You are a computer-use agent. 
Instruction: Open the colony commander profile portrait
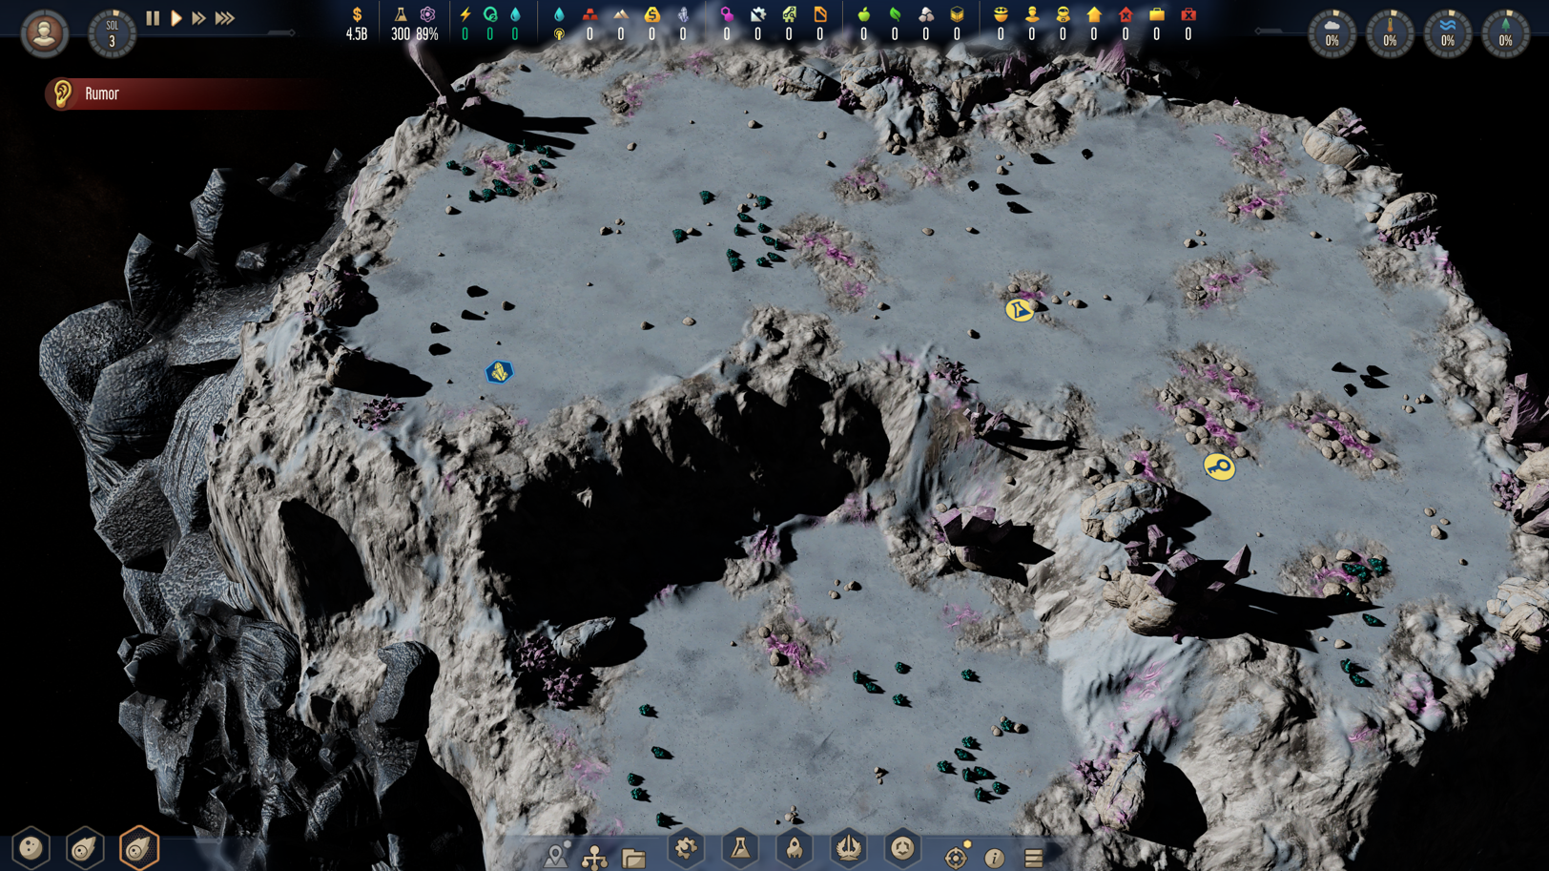[44, 33]
